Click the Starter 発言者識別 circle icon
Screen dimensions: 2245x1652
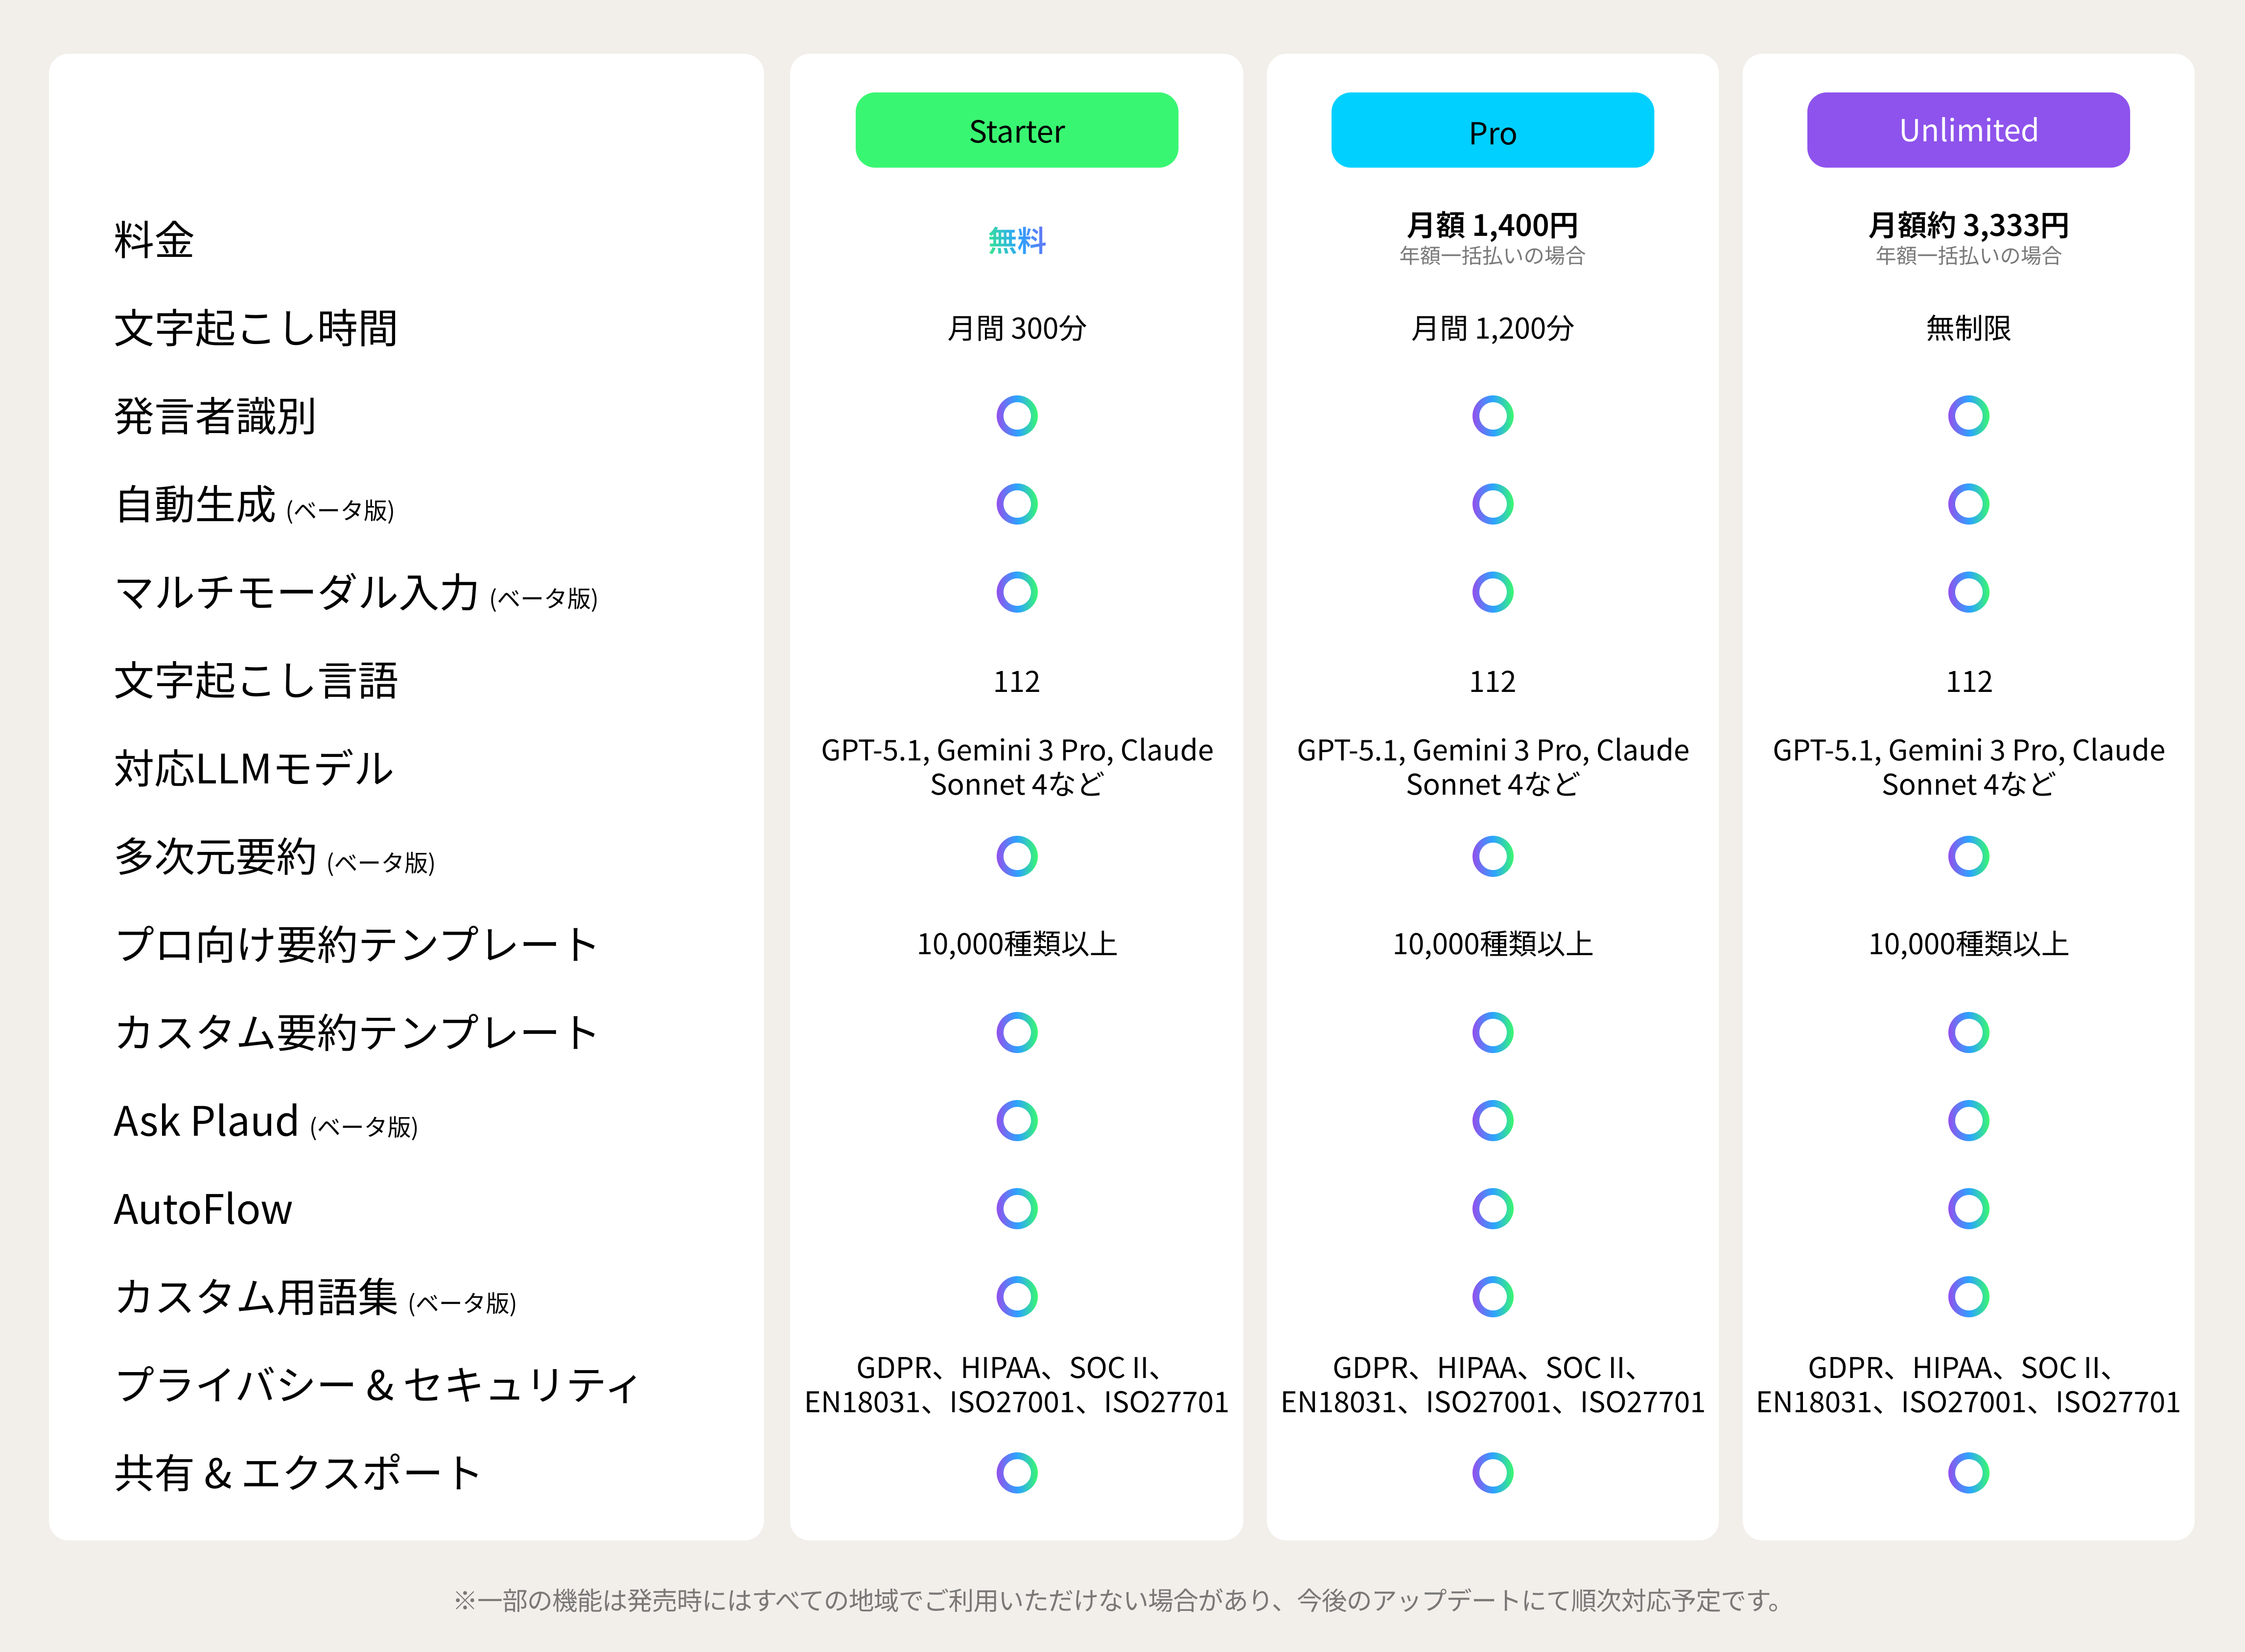pos(1016,416)
